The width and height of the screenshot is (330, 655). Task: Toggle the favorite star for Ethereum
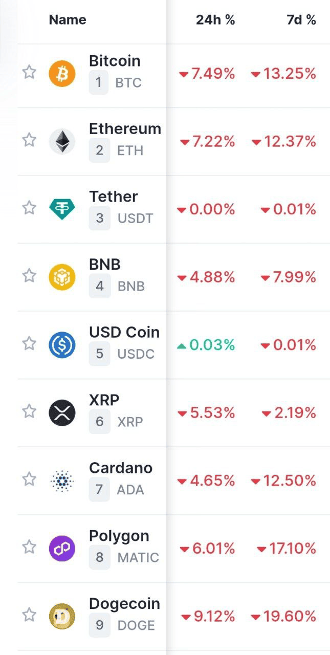(29, 140)
